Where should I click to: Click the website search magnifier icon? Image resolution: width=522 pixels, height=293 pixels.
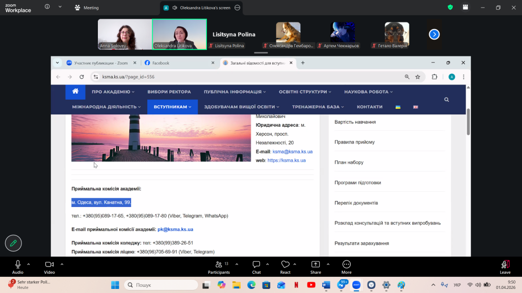click(x=447, y=100)
